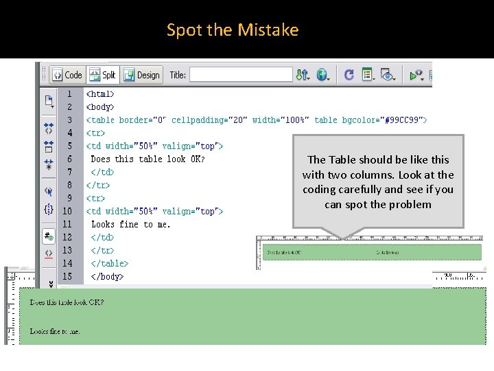Click the <tr> tag on line 4
The width and height of the screenshot is (494, 371).
95,133
